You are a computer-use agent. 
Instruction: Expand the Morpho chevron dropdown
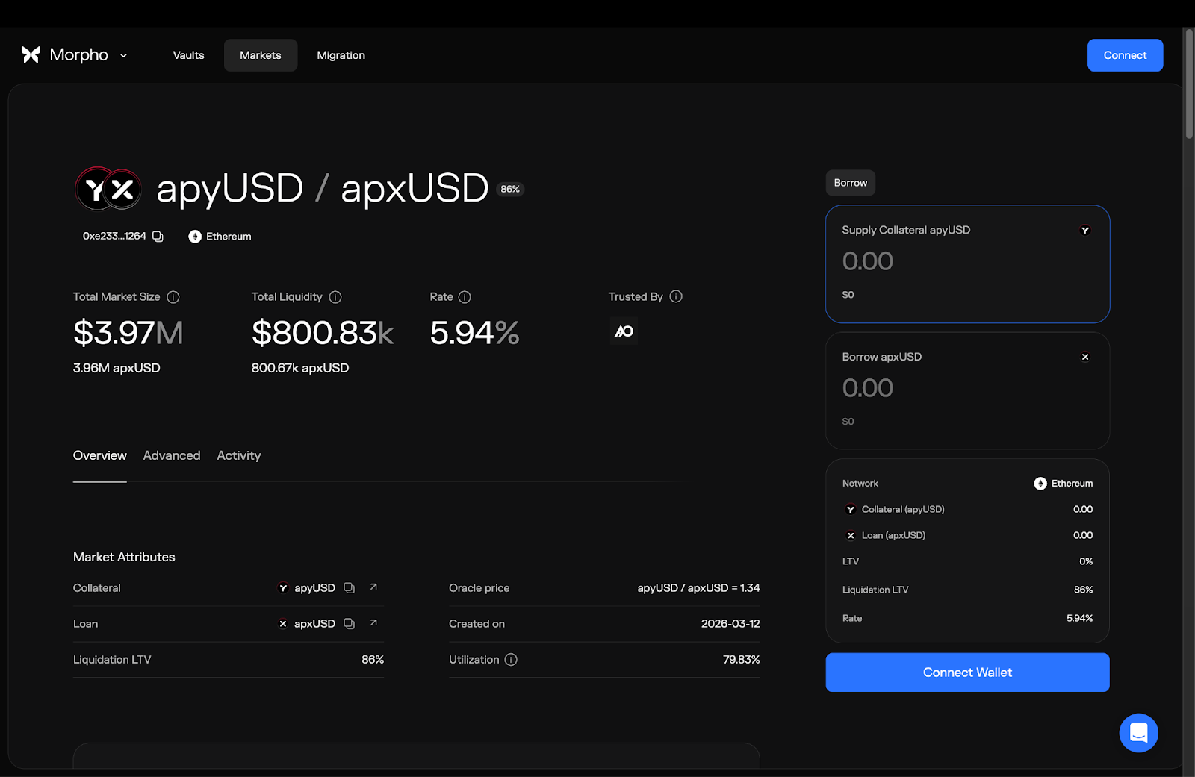[x=123, y=55]
